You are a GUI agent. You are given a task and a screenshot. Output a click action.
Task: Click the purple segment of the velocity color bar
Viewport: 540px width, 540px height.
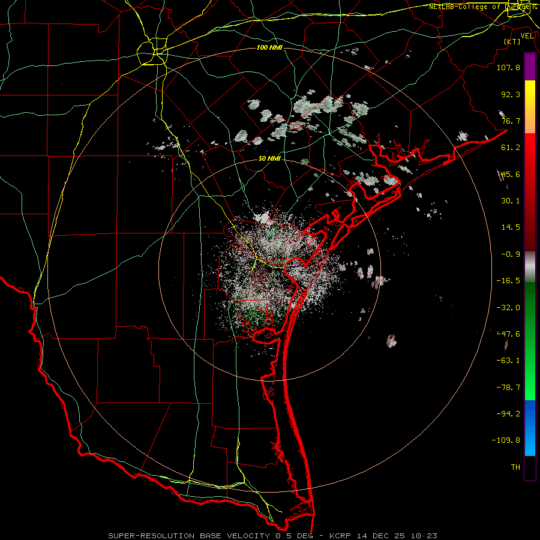pyautogui.click(x=530, y=67)
